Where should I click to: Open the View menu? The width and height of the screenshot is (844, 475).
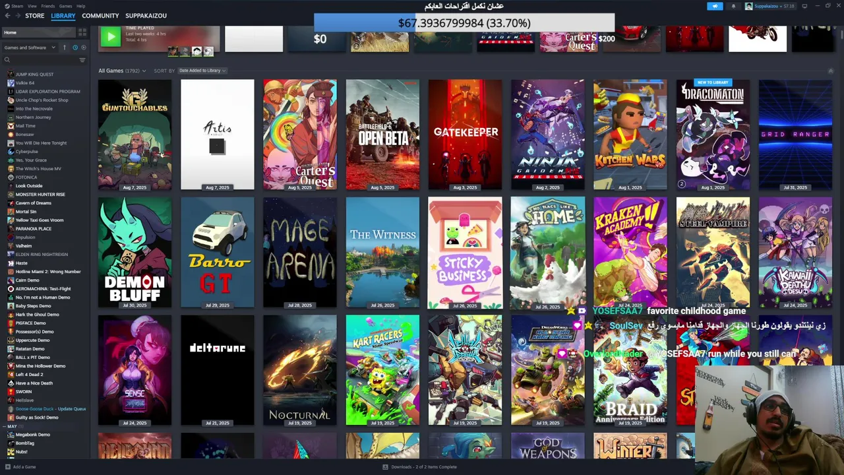(x=32, y=6)
